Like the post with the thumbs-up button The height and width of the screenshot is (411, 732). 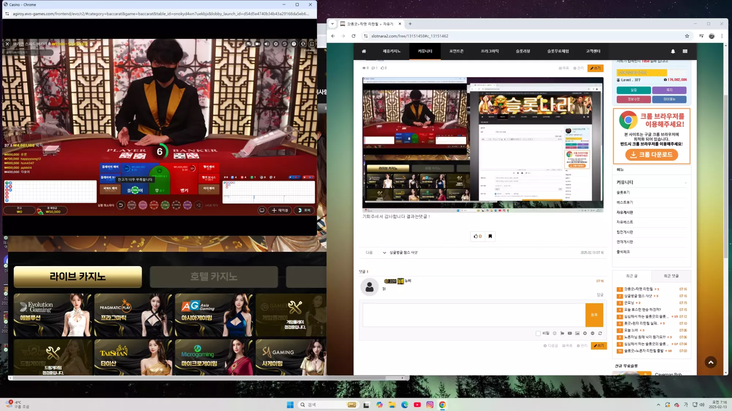[478, 236]
